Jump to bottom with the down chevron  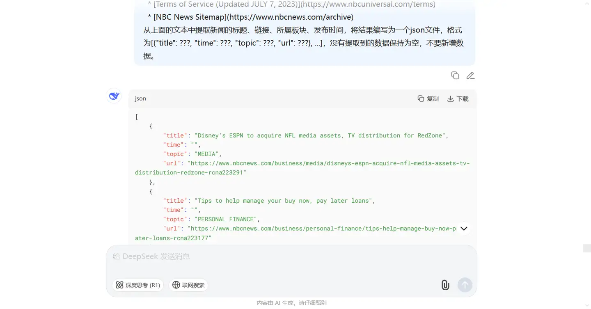click(x=464, y=229)
